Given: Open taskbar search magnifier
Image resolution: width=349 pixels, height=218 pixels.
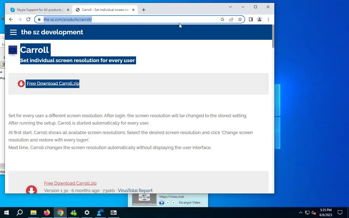Looking at the screenshot, I should (20, 213).
